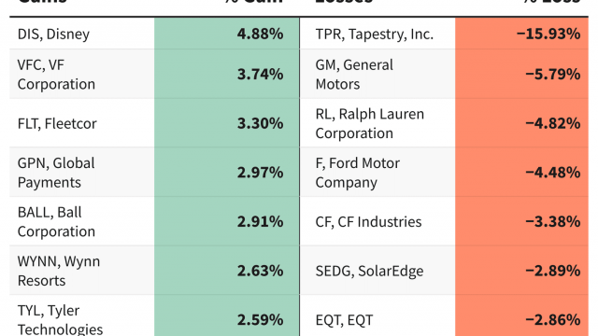Click SEDG, SolarEdge stock name

[x=369, y=271]
